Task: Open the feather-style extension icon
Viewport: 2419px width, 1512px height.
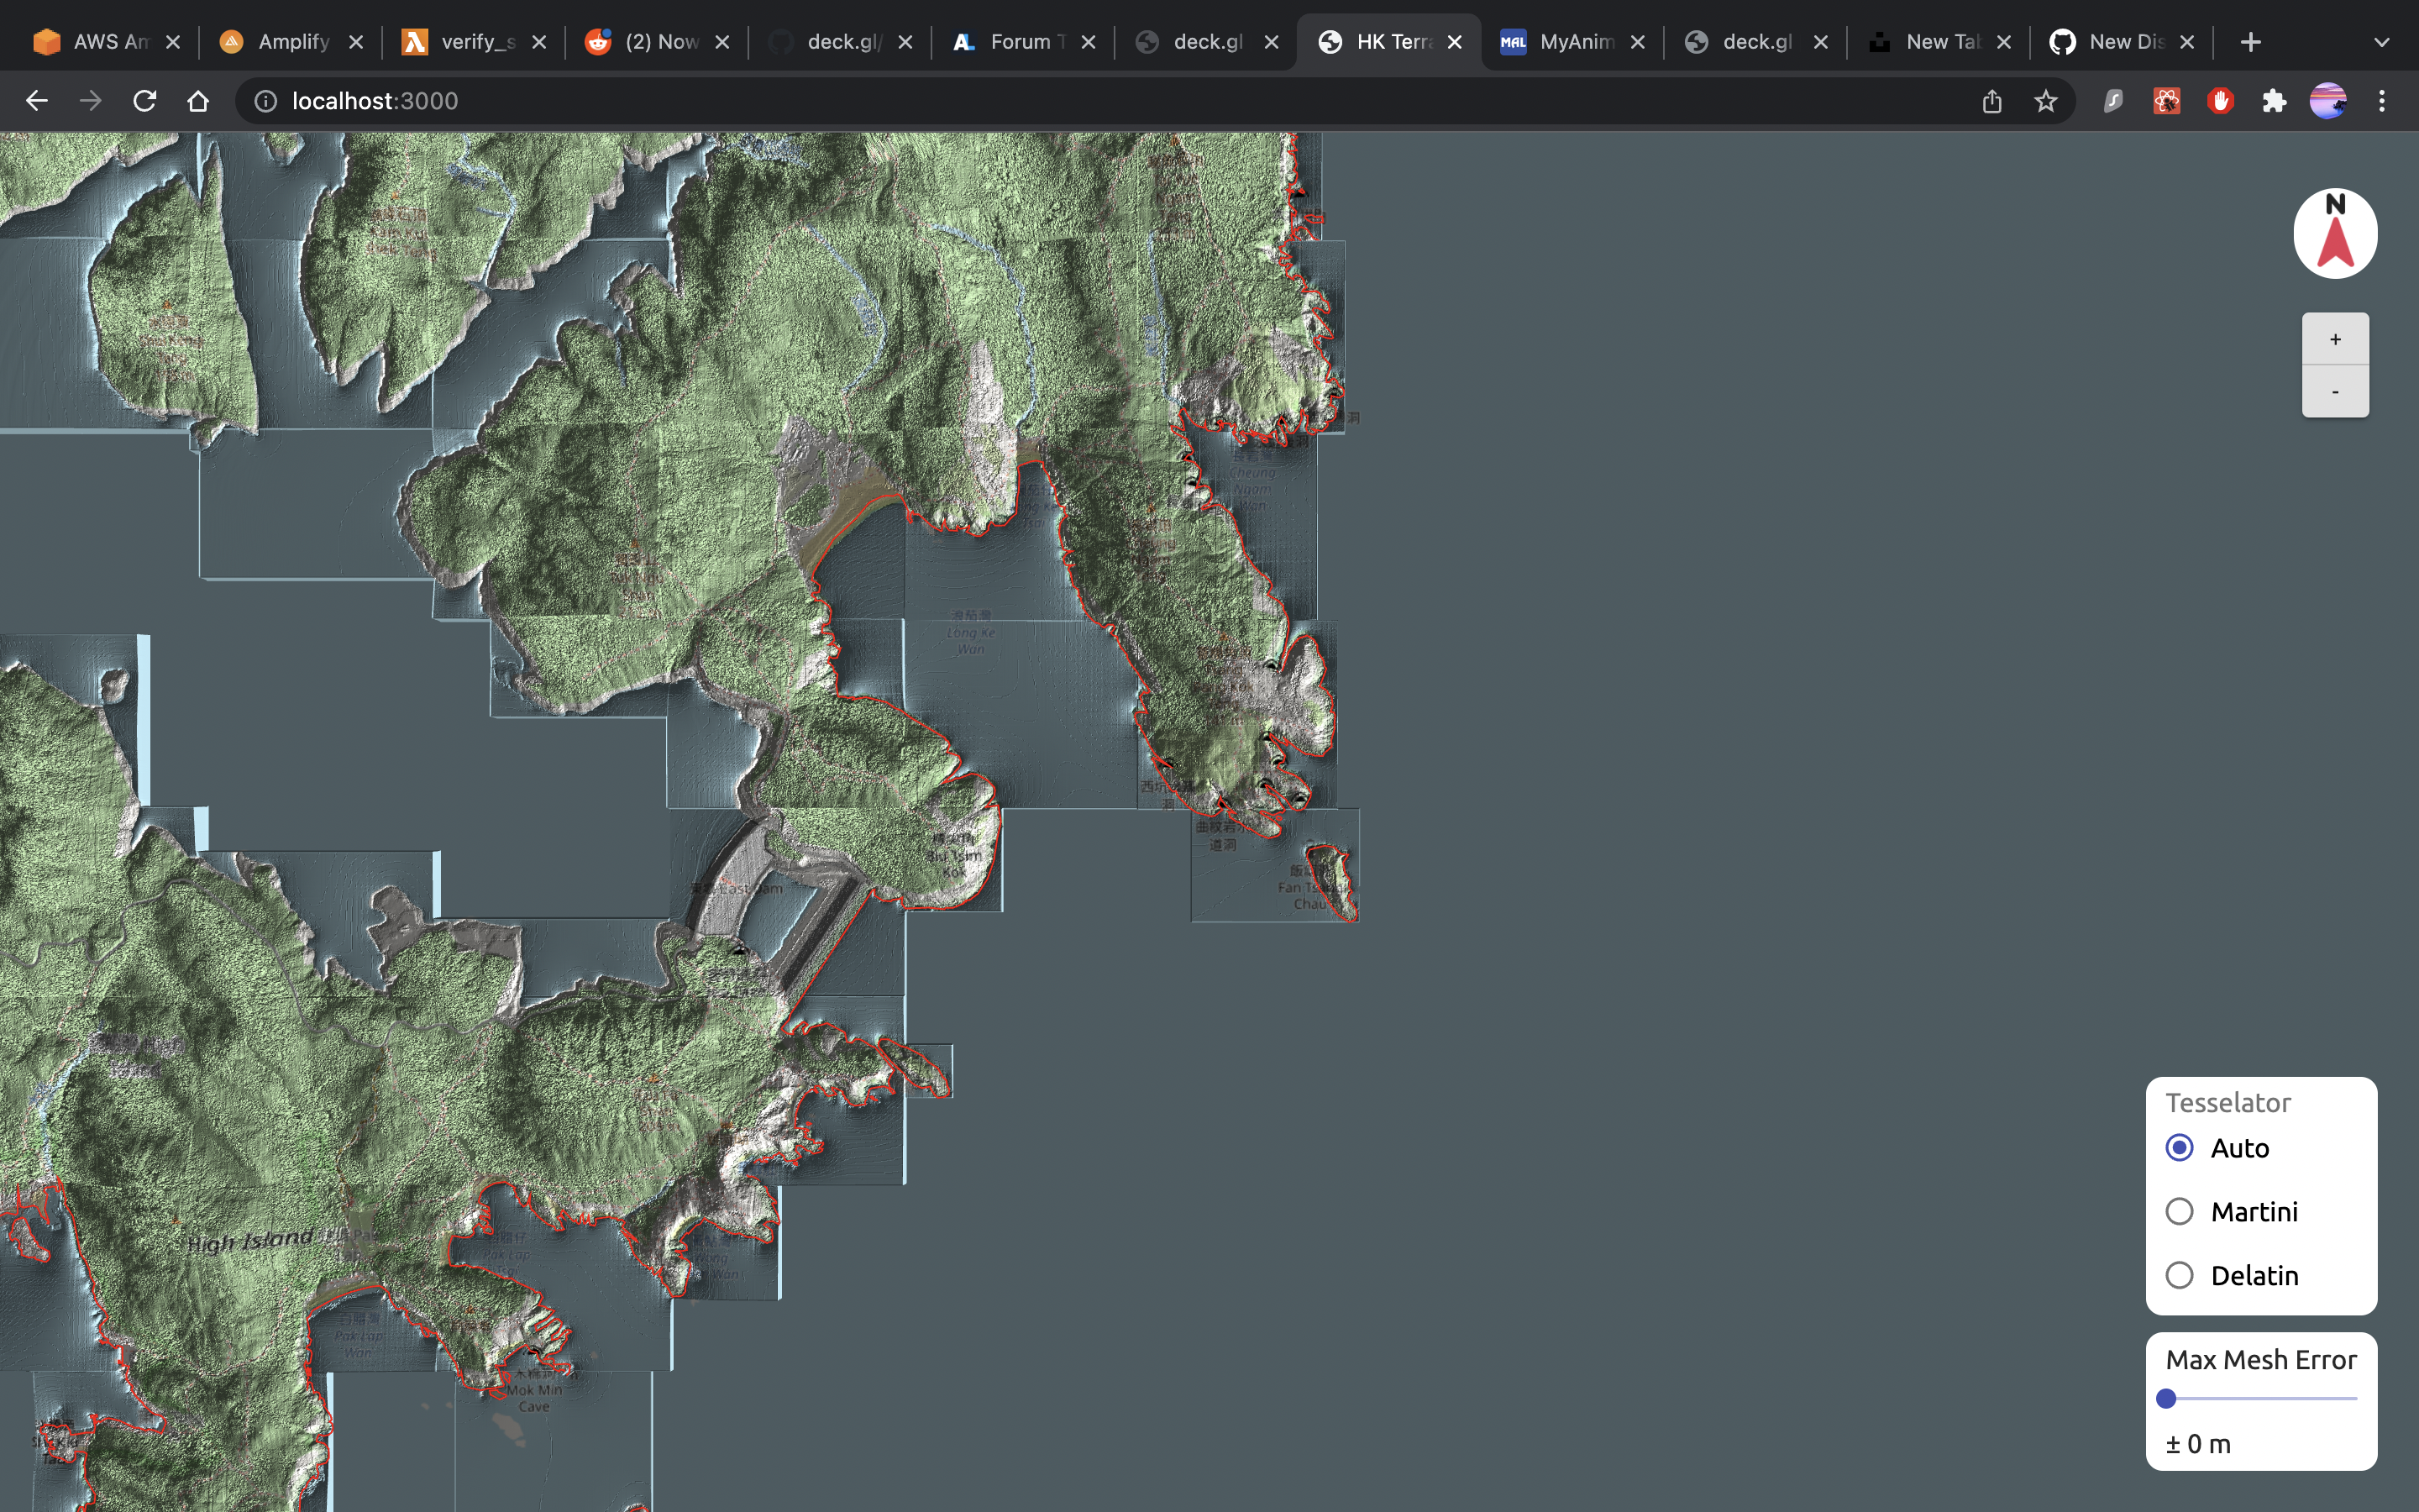Action: [x=2113, y=101]
